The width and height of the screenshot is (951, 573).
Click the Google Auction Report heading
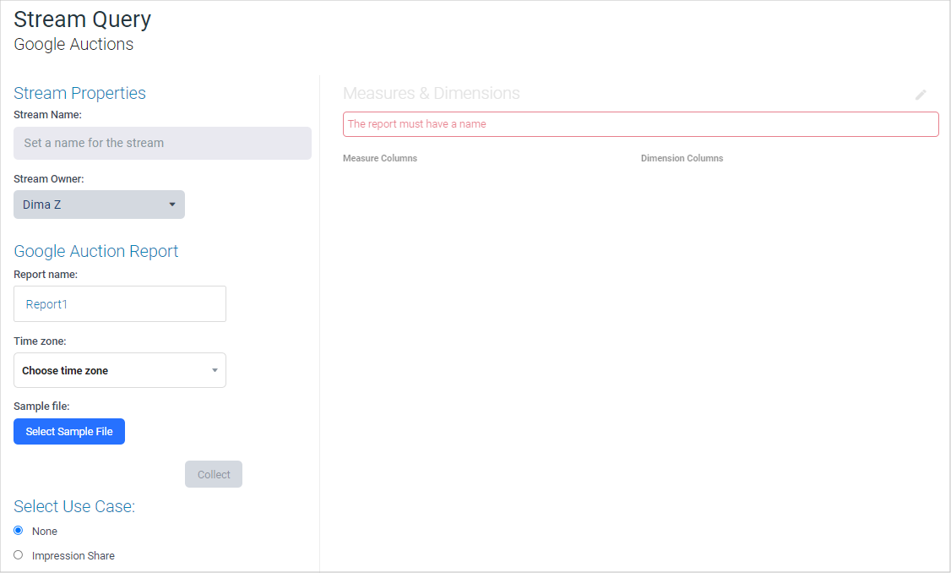click(x=95, y=251)
